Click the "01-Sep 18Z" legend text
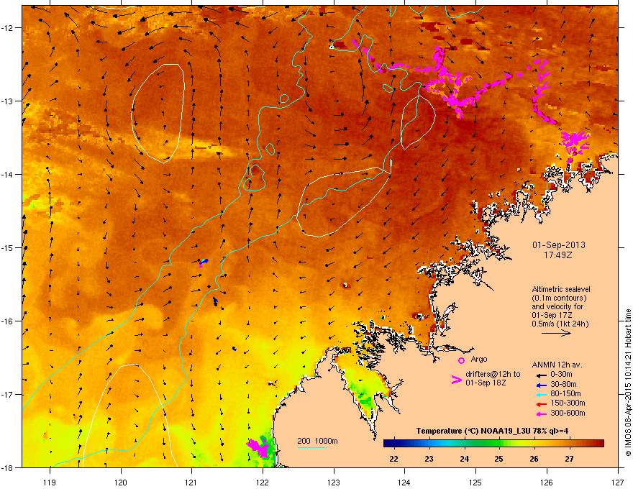Image resolution: width=633 pixels, height=489 pixels. click(x=486, y=383)
